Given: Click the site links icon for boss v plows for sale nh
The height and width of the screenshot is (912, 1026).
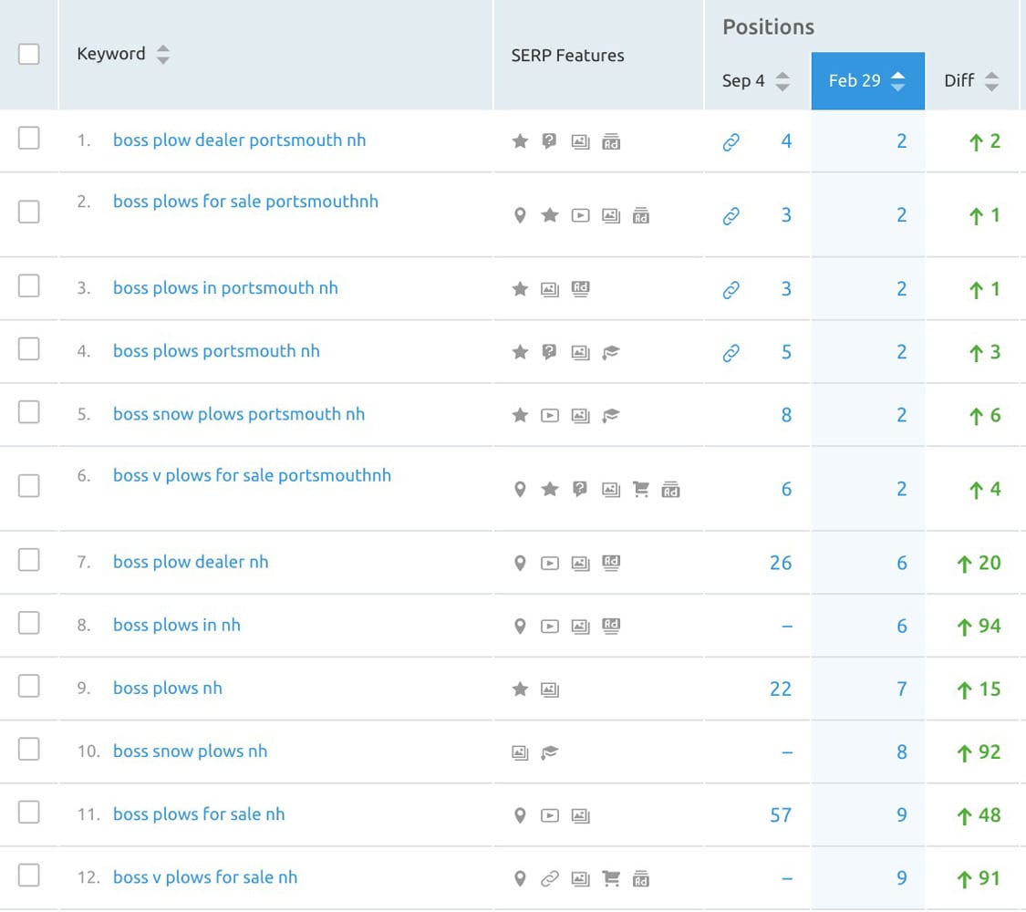Looking at the screenshot, I should click(x=550, y=879).
